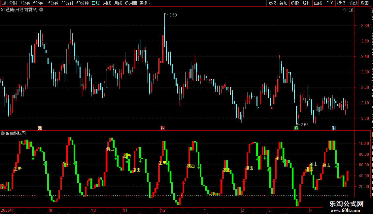
Task: Click the 复权 button
Action: [272, 3]
